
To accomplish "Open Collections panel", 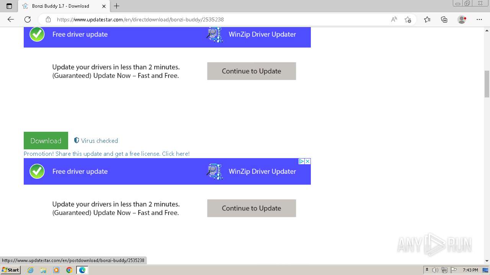I will pyautogui.click(x=444, y=19).
